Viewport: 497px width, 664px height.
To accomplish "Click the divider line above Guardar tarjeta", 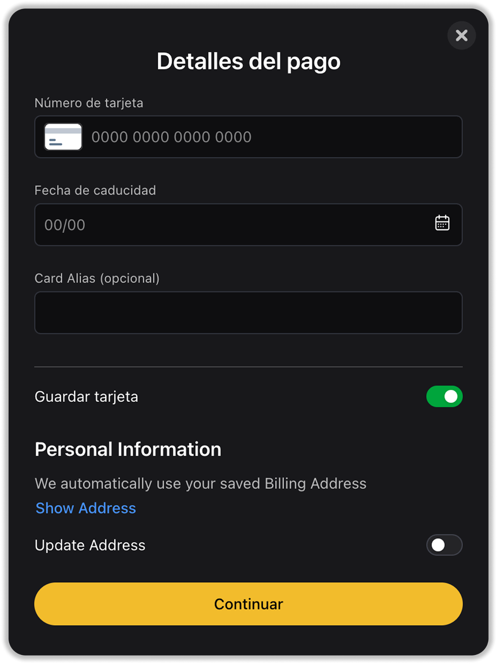I will [x=248, y=367].
